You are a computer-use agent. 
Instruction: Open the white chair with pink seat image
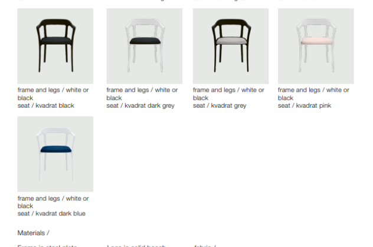(x=316, y=46)
